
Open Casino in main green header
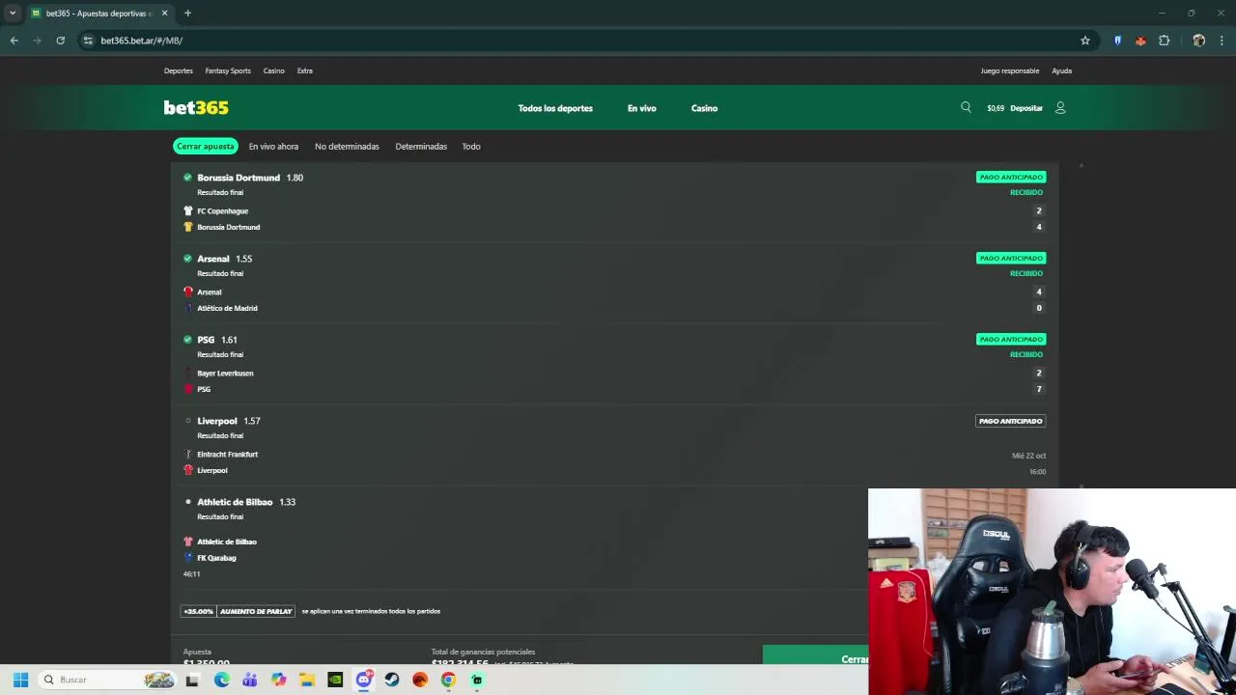coord(704,108)
